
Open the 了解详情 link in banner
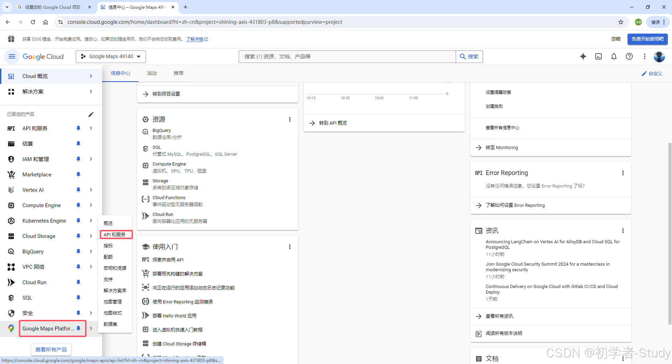[197, 39]
